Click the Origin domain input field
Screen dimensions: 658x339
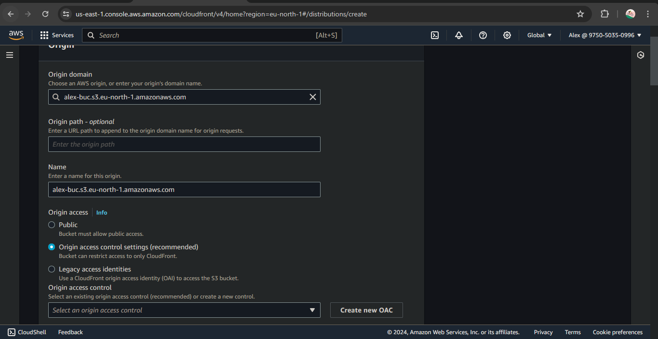tap(184, 97)
